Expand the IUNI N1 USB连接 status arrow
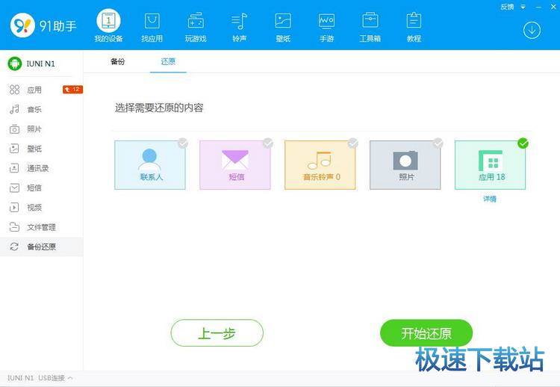 pyautogui.click(x=70, y=378)
